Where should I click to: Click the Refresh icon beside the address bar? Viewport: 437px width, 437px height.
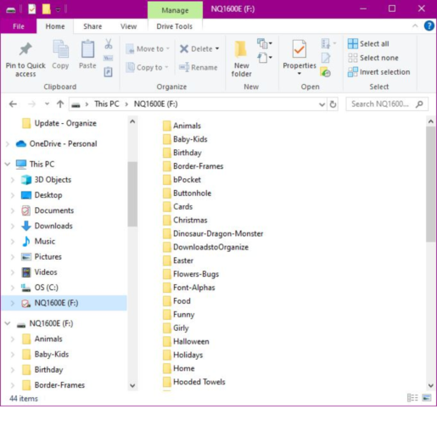(x=333, y=104)
